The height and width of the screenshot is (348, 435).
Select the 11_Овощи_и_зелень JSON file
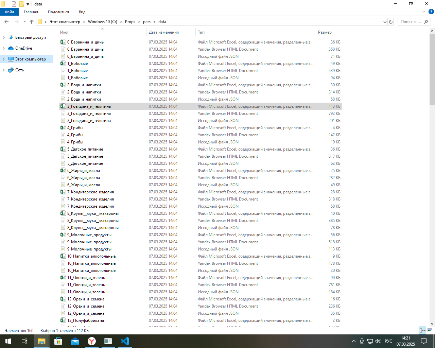pos(201,292)
